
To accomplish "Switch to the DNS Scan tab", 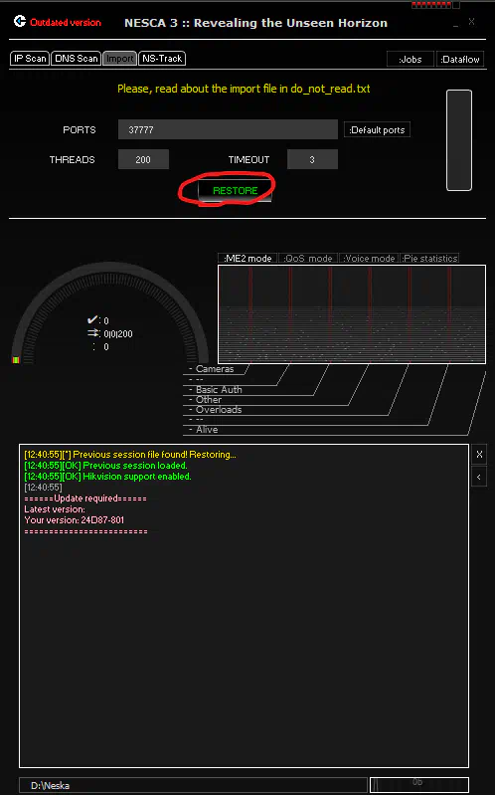I will click(76, 59).
